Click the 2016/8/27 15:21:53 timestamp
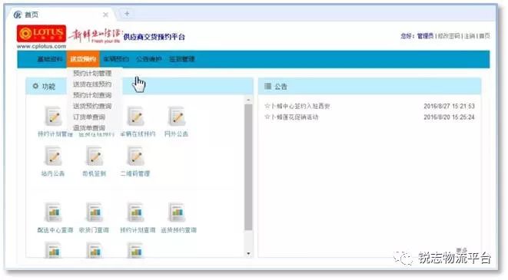The width and height of the screenshot is (508, 280). pos(450,106)
